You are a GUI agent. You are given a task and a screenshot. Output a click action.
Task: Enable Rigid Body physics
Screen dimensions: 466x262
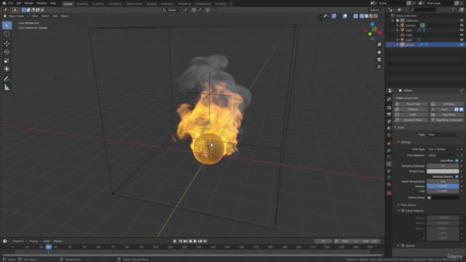coord(446,115)
